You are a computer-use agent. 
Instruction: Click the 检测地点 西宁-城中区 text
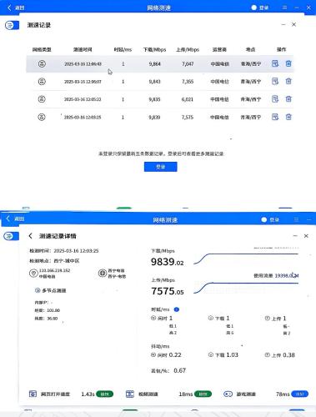(x=54, y=261)
